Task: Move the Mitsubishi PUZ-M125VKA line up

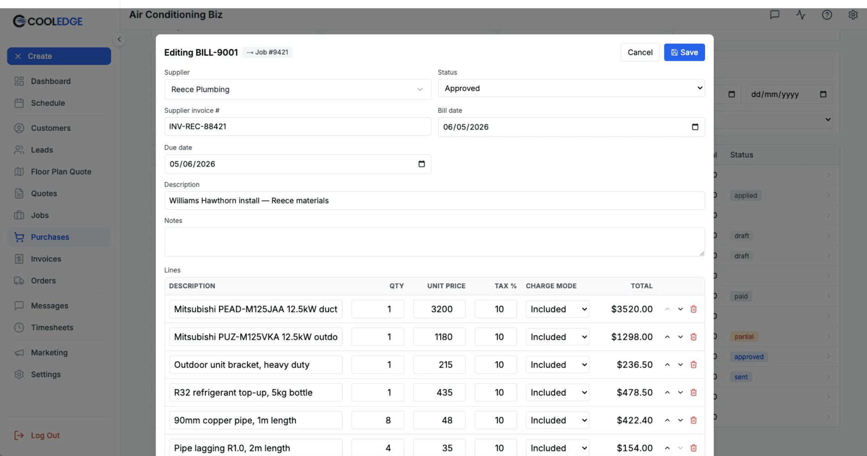Action: coord(667,337)
